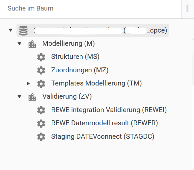Select Strukturen (MS) in the tree
194x170 pixels.
point(75,57)
